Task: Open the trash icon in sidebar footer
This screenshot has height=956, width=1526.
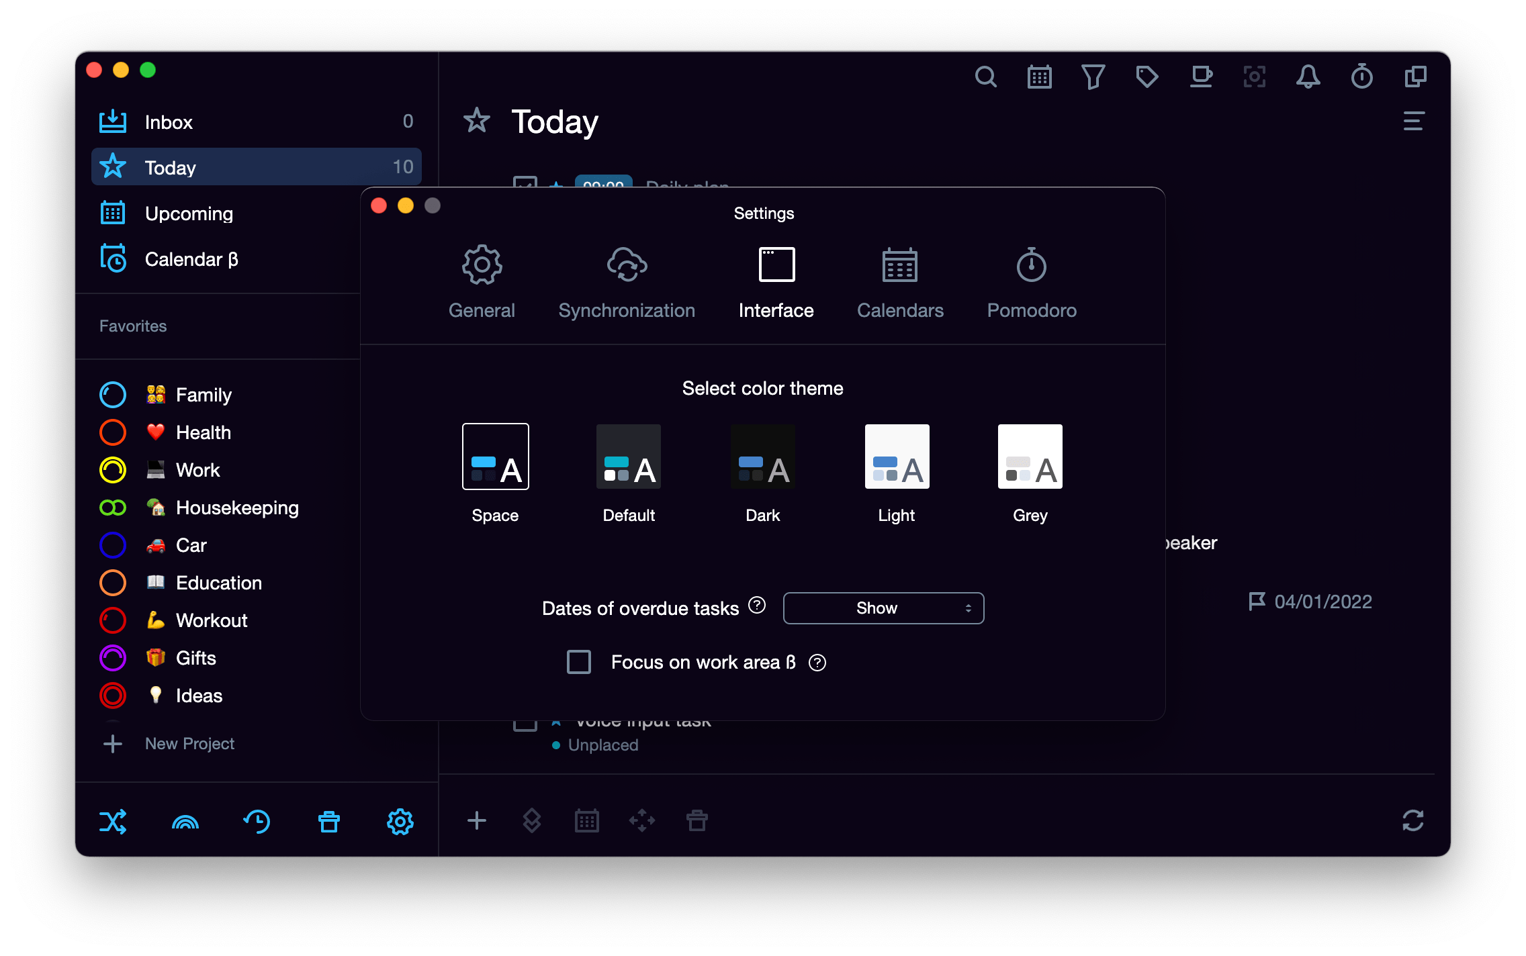Action: click(328, 822)
